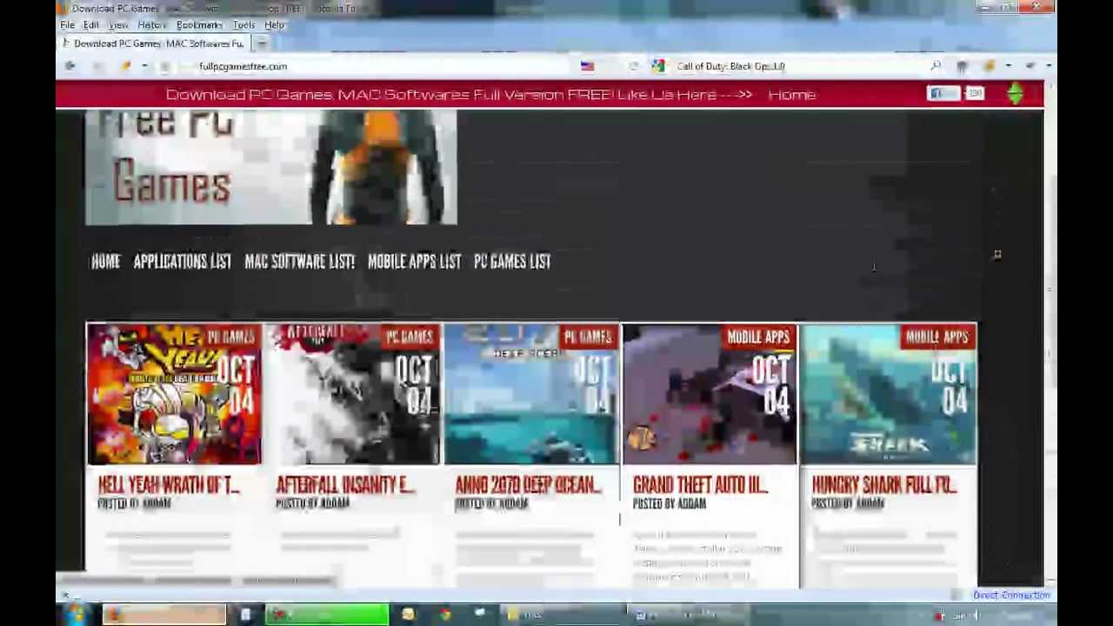Click the Free PC Games logo image
This screenshot has width=1113, height=626.
point(271,168)
